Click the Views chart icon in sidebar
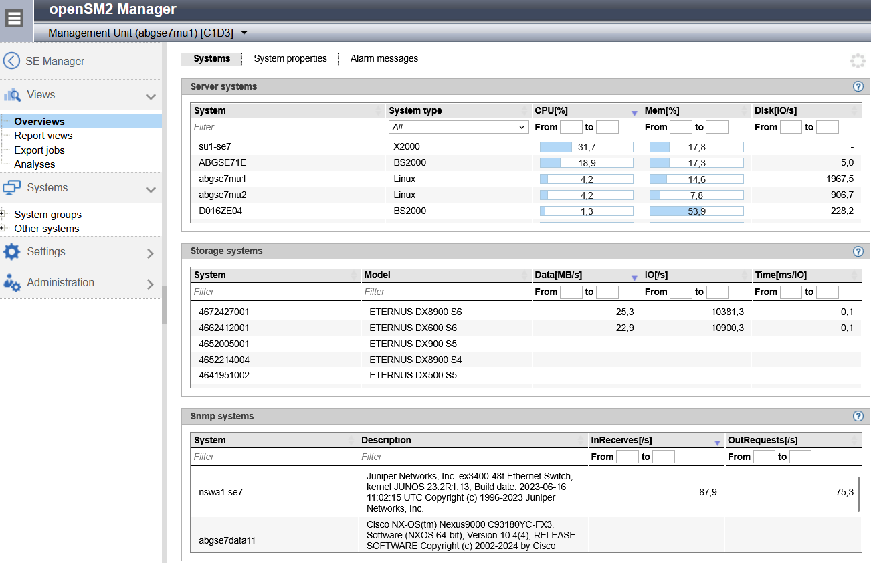Screen dimensions: 871x563 [x=11, y=95]
